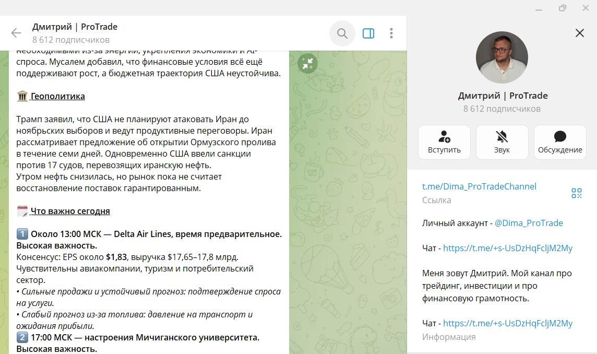
Task: Open search in the channel
Action: click(x=342, y=33)
